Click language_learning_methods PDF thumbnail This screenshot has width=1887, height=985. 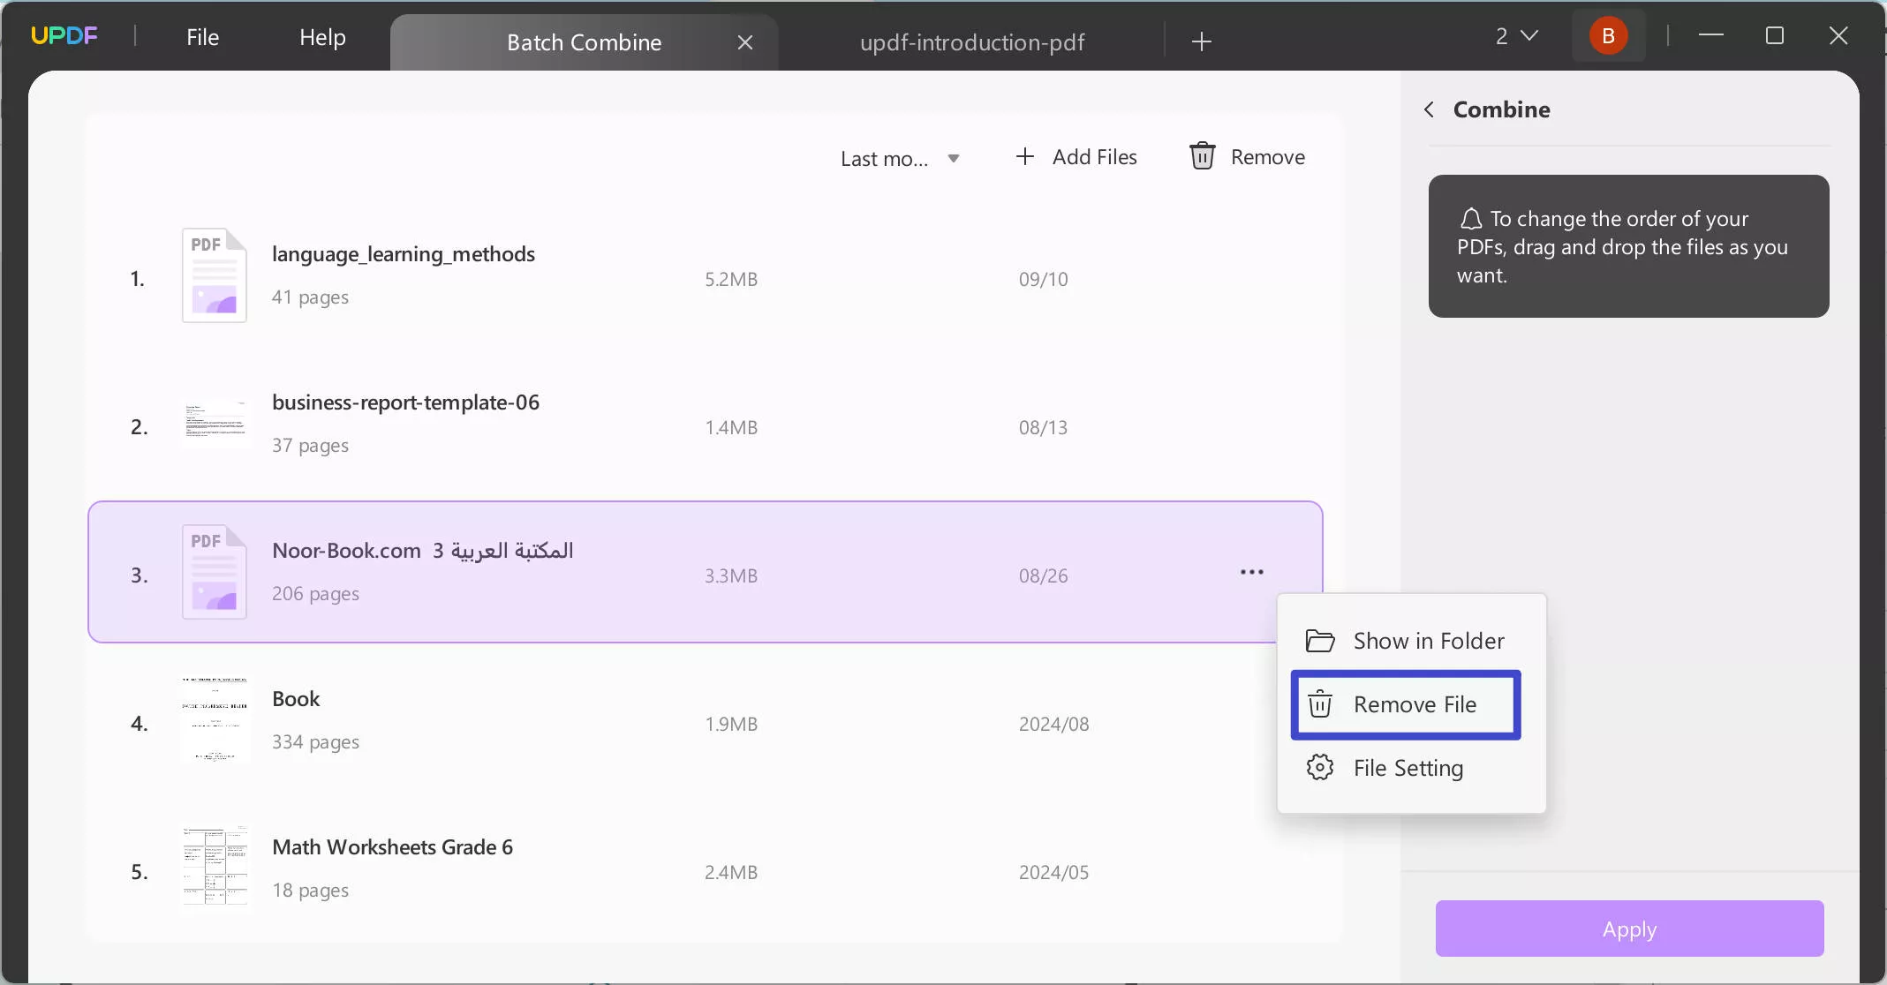pyautogui.click(x=215, y=275)
